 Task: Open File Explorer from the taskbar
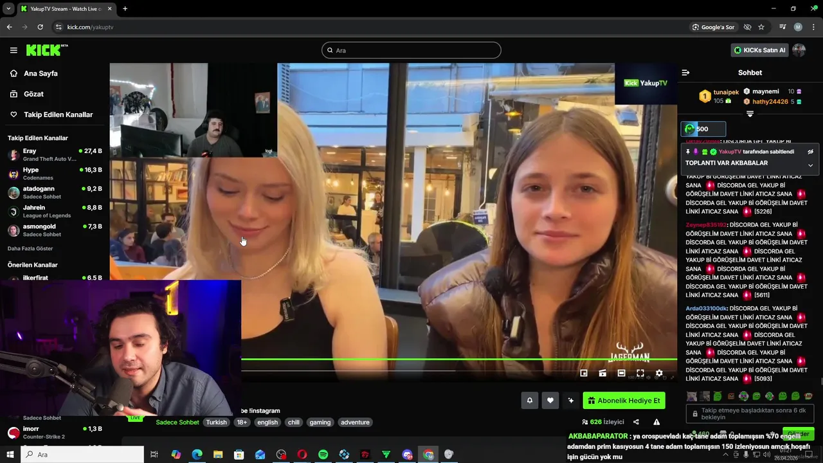point(218,455)
